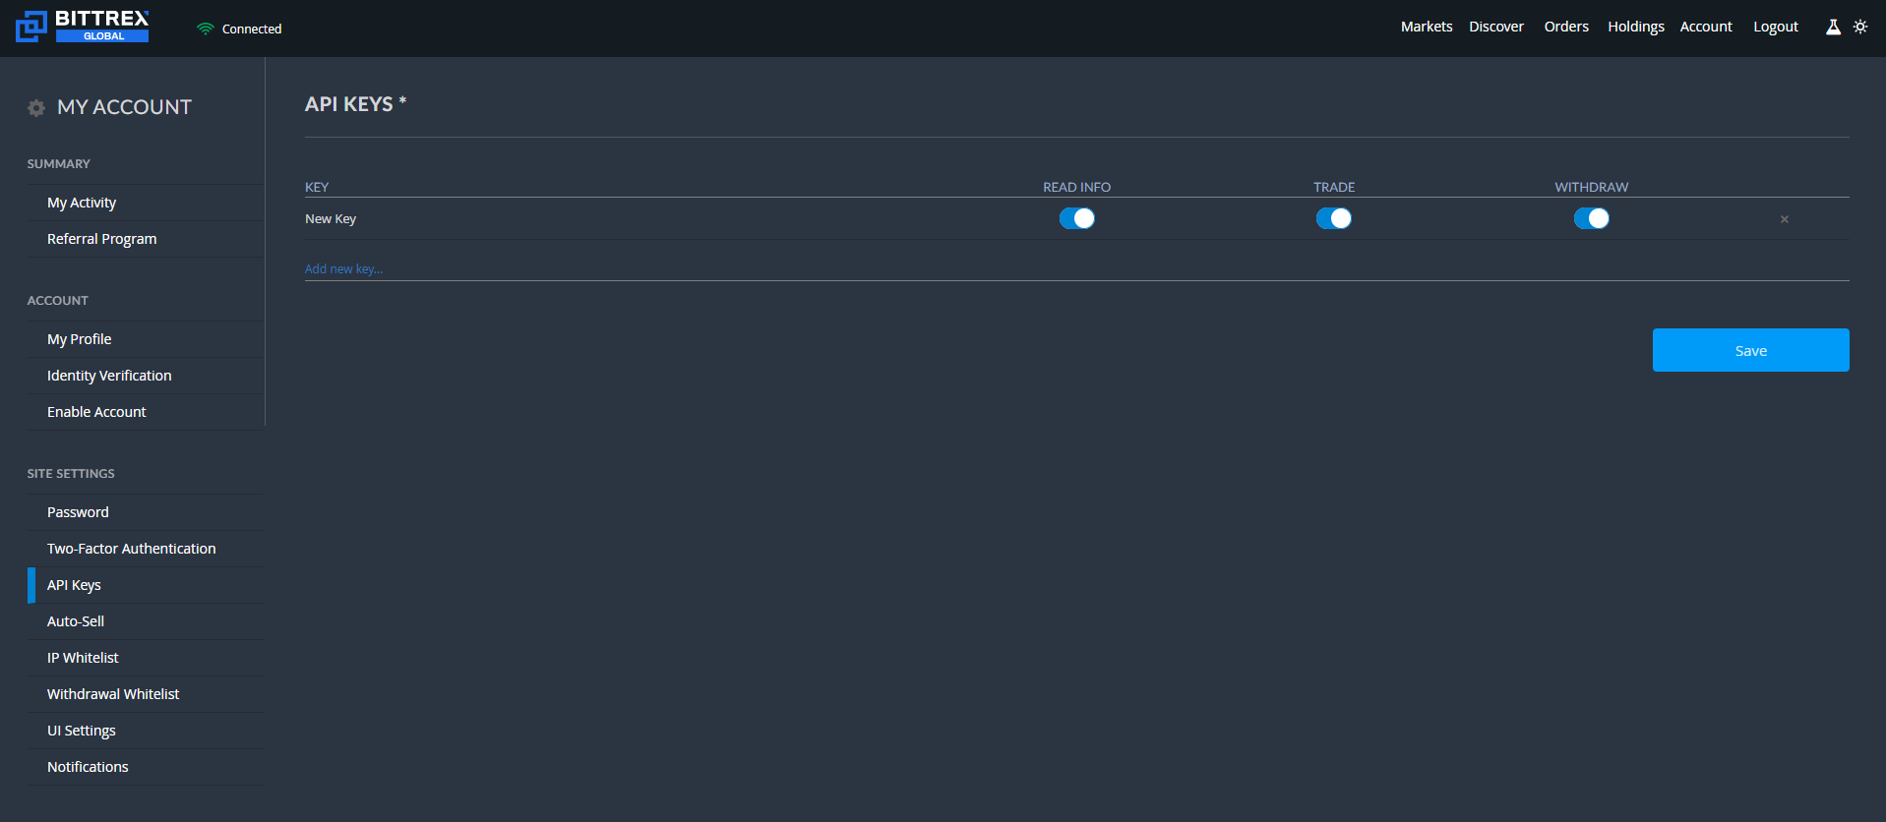
Task: Toggle Read Info permission for New Key
Action: [x=1076, y=218]
